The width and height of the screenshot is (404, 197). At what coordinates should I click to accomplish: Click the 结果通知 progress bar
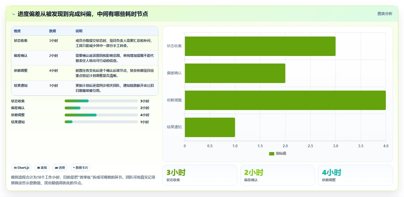[101, 122]
